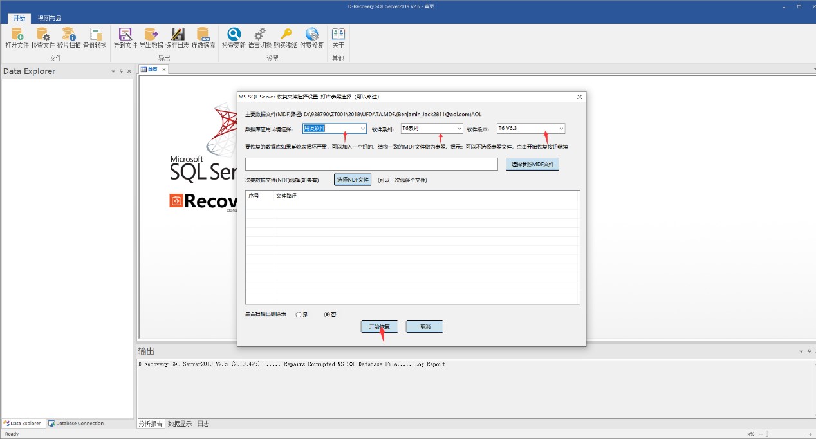Open the 语言切换 language switch setting

[260, 38]
